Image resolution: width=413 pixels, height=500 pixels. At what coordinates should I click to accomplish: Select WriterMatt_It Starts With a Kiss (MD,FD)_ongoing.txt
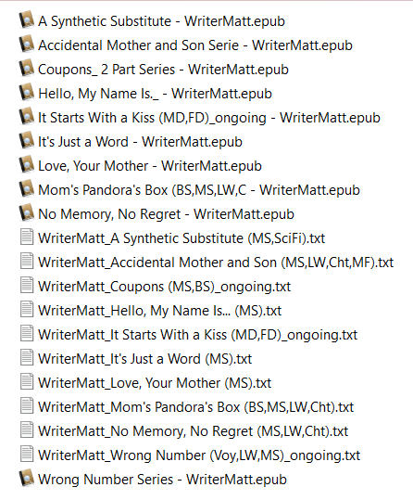(198, 335)
